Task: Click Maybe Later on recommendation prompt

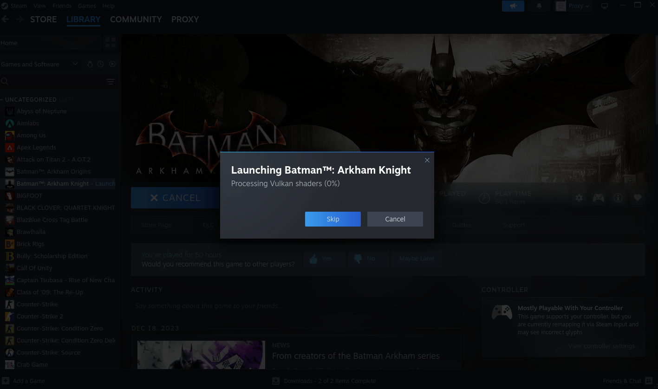Action: (x=417, y=259)
